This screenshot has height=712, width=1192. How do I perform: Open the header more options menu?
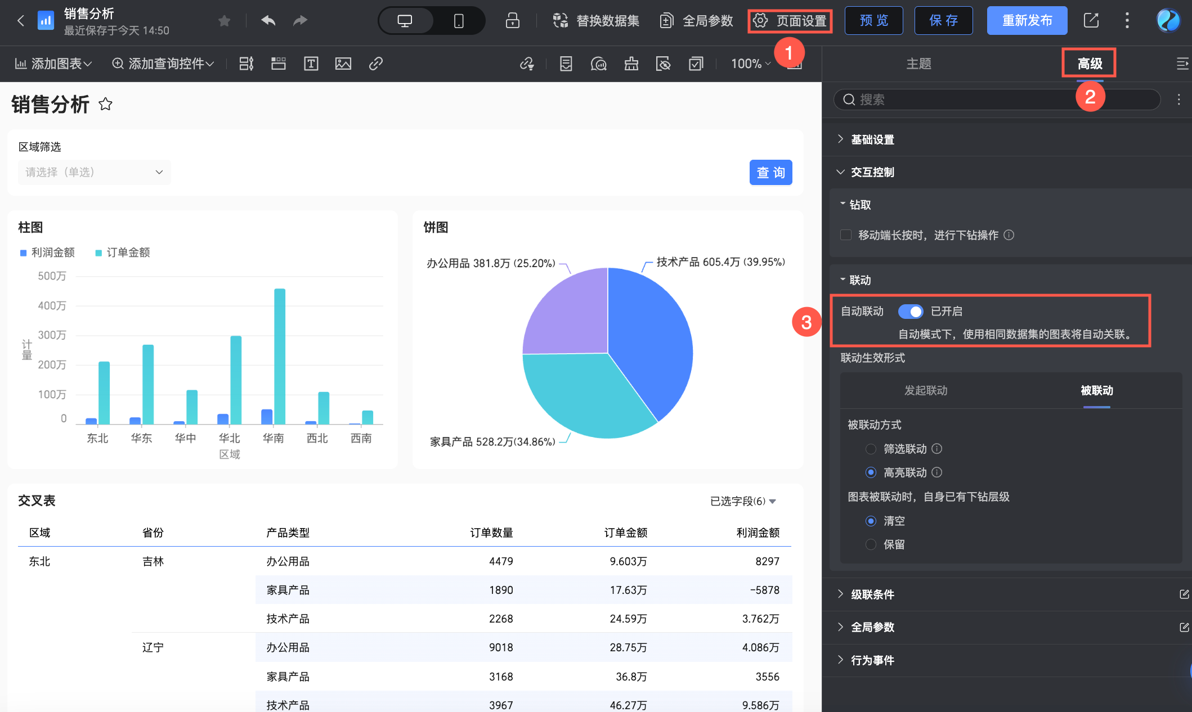click(1127, 21)
